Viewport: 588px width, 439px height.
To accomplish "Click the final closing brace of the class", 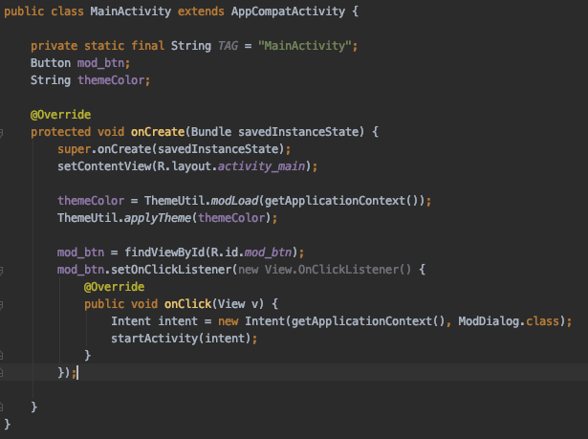I will 7,425.
